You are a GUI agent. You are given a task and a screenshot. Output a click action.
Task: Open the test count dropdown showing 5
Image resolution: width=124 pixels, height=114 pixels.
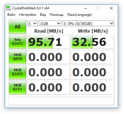[x=32, y=23]
